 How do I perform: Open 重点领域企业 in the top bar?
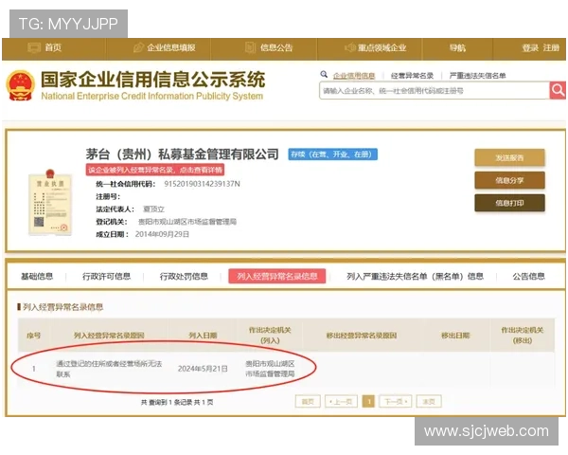click(382, 47)
